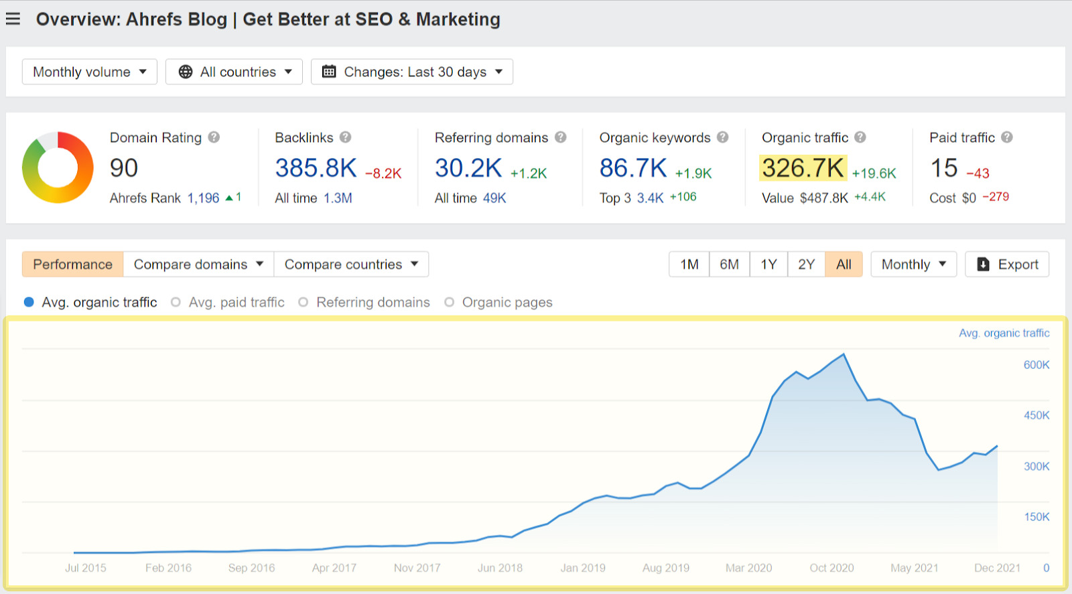1072x594 pixels.
Task: Export the chart data
Action: [x=1007, y=265]
